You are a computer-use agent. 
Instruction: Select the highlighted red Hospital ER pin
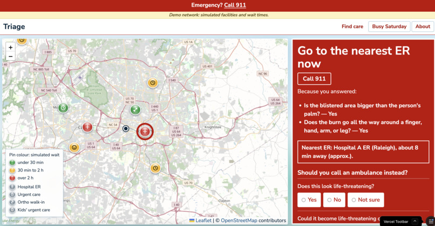pos(145,132)
